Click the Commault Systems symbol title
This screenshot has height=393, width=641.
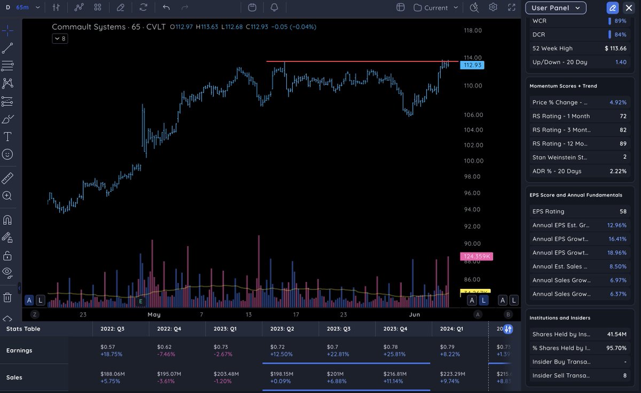click(89, 27)
